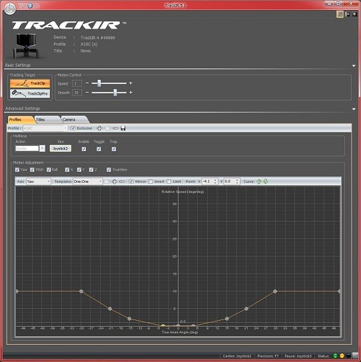Toggle the Mirror checkbox
This screenshot has height=362, width=361.
(x=131, y=182)
